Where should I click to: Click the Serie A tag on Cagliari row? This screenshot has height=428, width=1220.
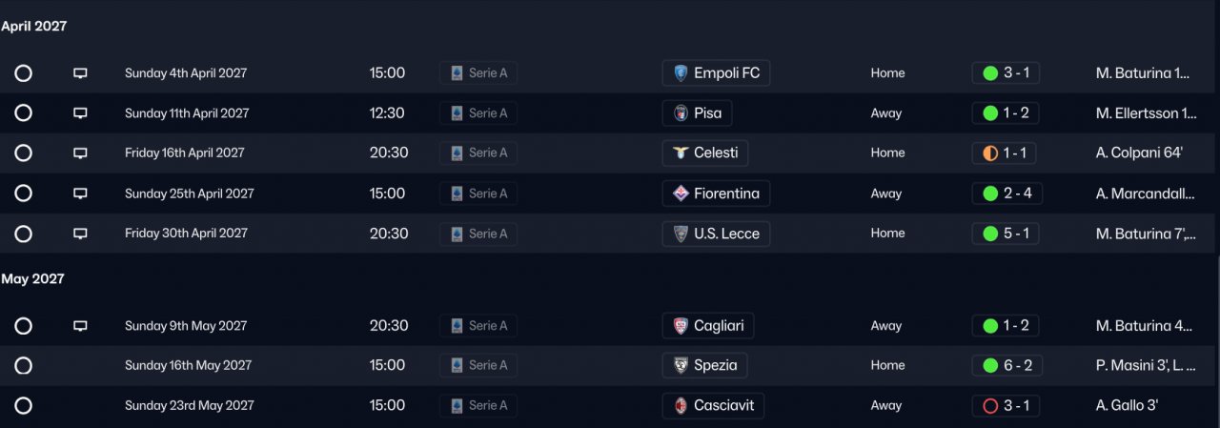click(478, 326)
